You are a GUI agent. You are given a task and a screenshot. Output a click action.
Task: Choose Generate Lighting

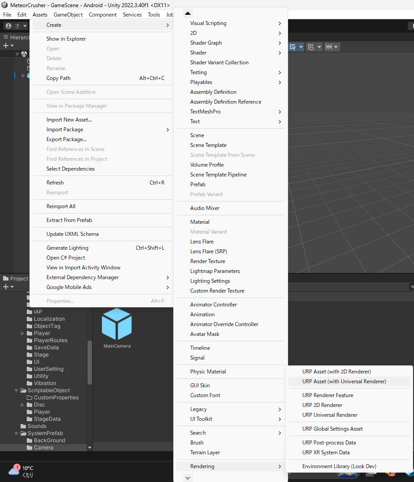pyautogui.click(x=102, y=248)
